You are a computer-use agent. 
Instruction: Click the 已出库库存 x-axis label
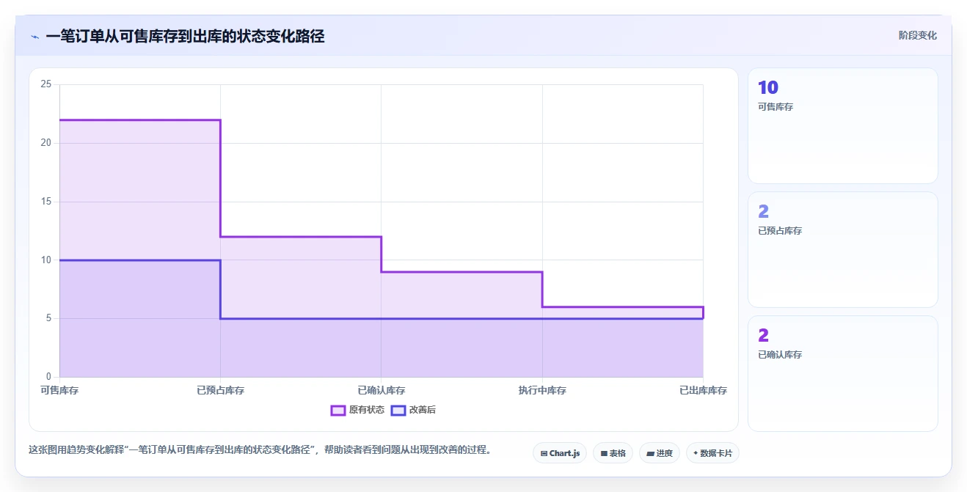point(703,390)
